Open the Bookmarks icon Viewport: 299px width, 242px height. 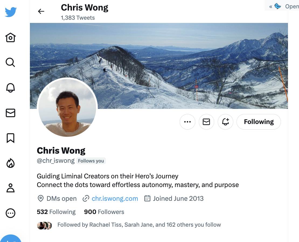pos(11,138)
